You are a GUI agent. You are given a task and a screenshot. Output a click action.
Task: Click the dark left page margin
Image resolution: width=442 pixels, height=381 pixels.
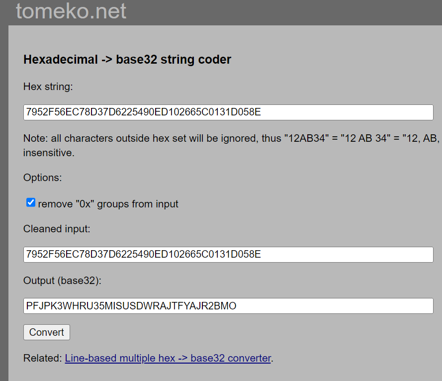4,199
